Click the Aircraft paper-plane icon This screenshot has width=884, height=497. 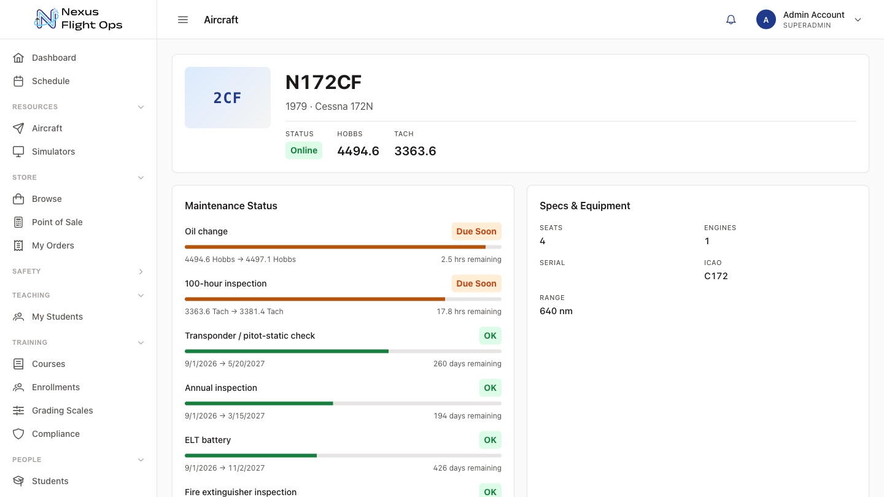tap(18, 128)
